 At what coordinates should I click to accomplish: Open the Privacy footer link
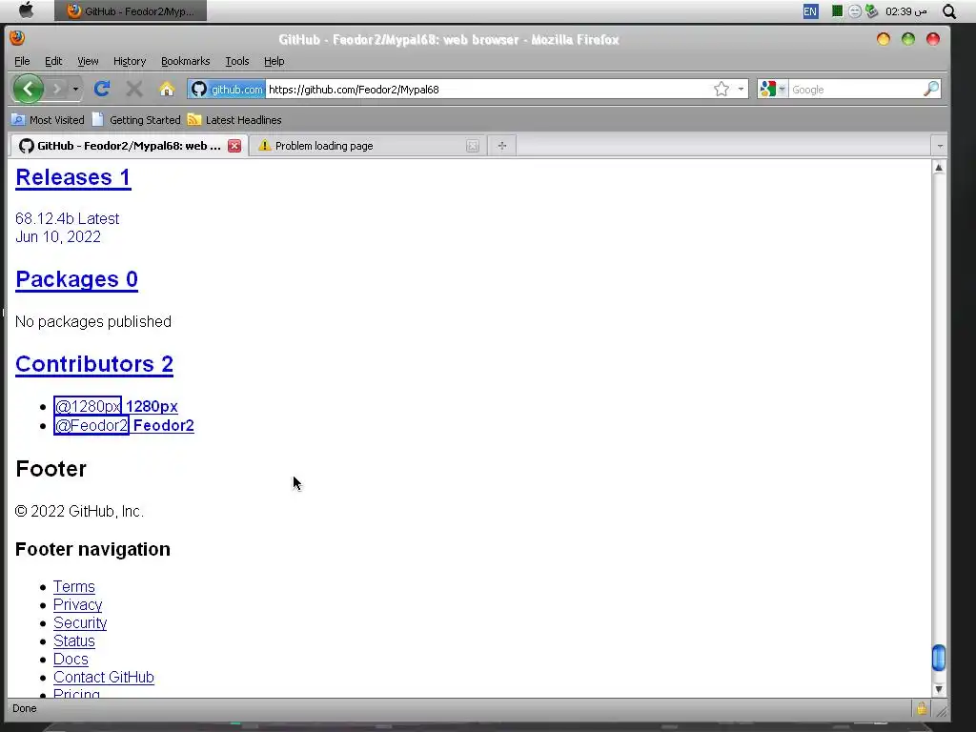click(78, 604)
